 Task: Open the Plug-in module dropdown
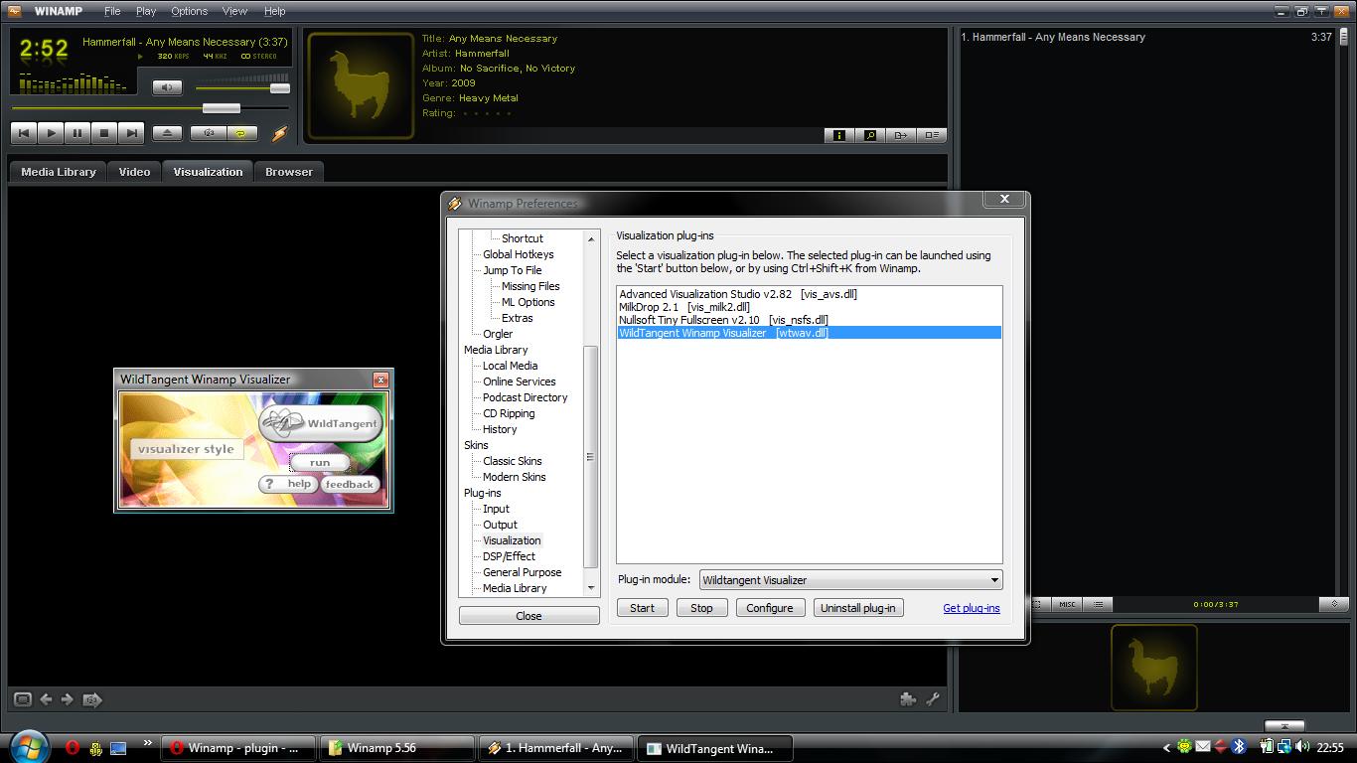850,580
